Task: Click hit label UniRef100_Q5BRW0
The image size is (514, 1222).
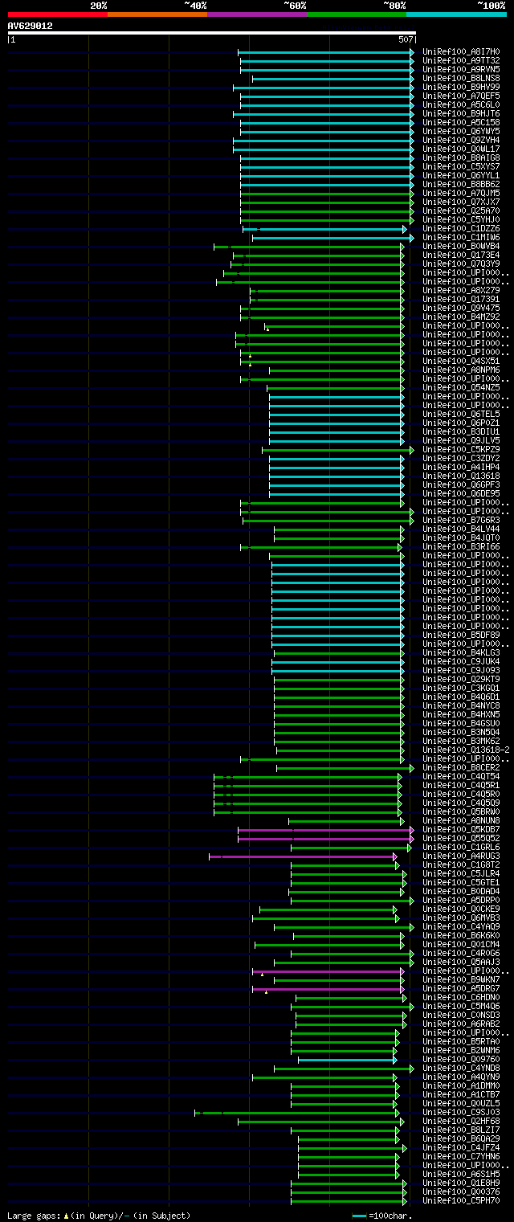Action: pyautogui.click(x=461, y=812)
